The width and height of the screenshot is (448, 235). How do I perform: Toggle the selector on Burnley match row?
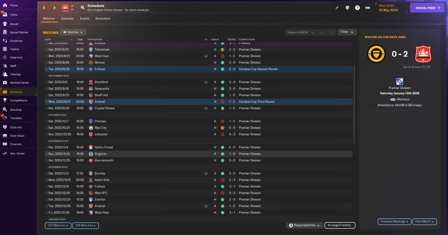pos(47,173)
